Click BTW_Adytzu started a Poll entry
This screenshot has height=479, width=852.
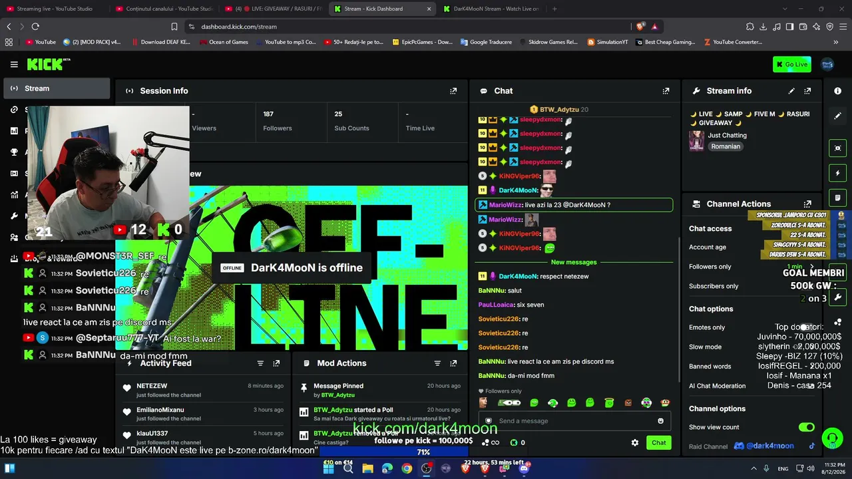pos(379,414)
